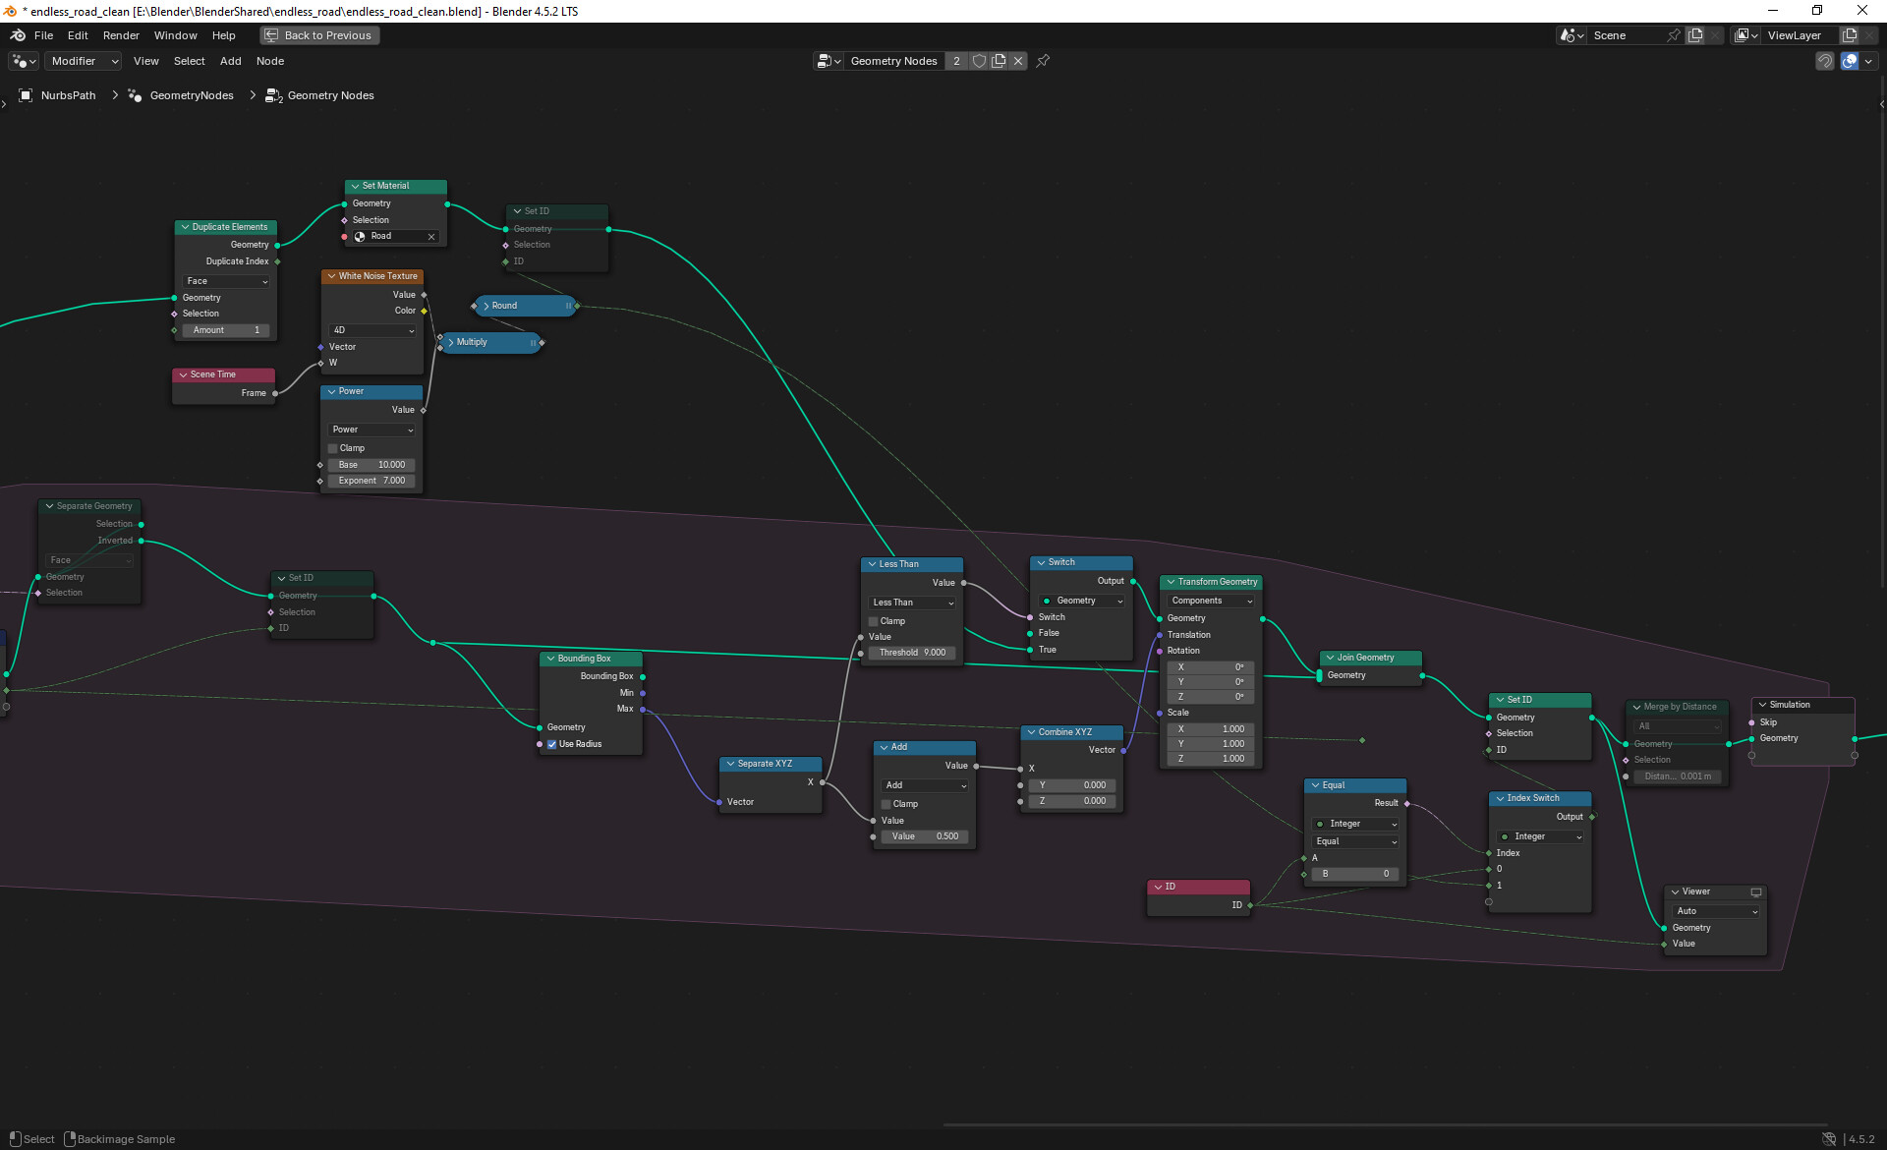Uncheck Use Radius in Bounding Box node
1887x1150 pixels.
tap(552, 744)
